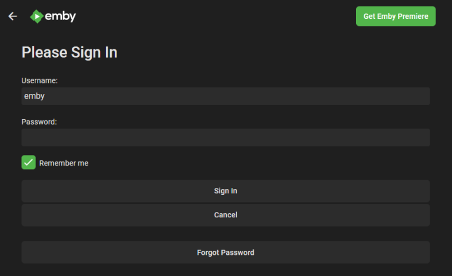Uncheck the Remember me checkbox

(x=28, y=163)
